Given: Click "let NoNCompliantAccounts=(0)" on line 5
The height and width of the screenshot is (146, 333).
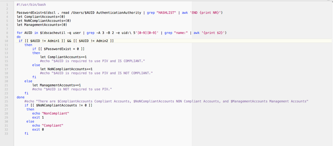Looking at the screenshot, I should pos(44,21).
